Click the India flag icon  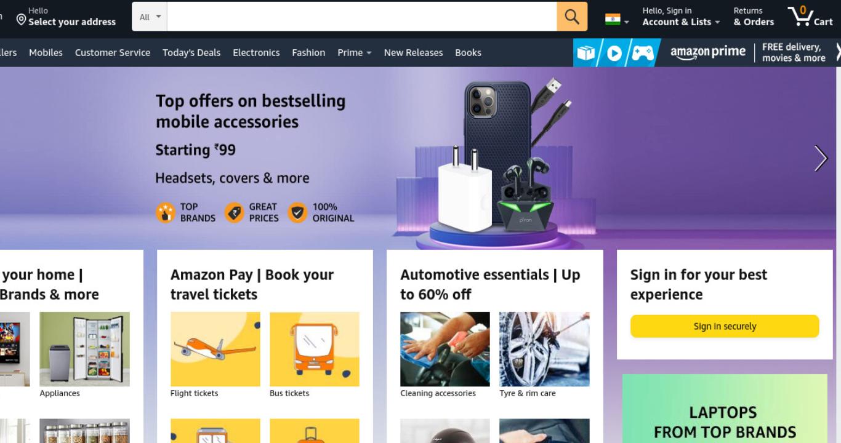[x=613, y=20]
